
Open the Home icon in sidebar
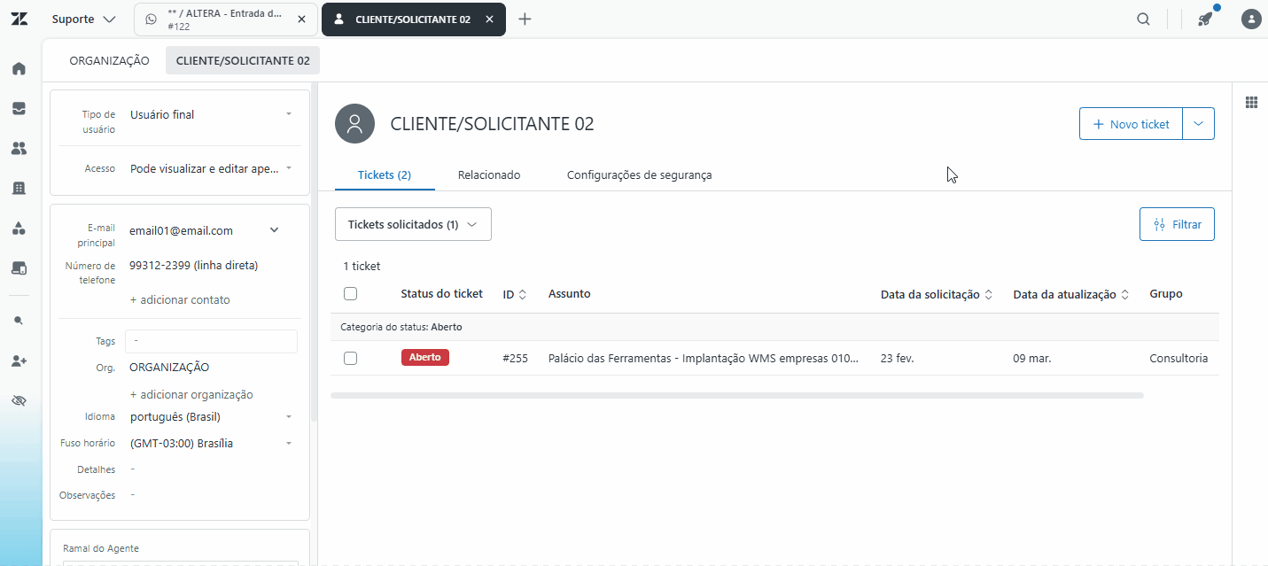pos(19,68)
